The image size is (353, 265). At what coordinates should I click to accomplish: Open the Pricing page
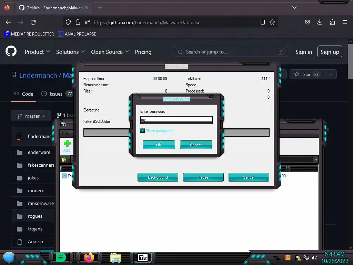[143, 52]
